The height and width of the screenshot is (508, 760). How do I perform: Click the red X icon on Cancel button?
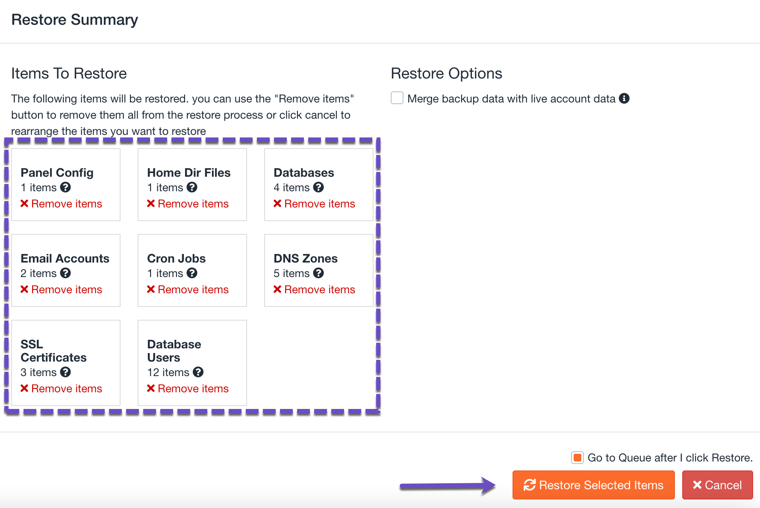[698, 485]
